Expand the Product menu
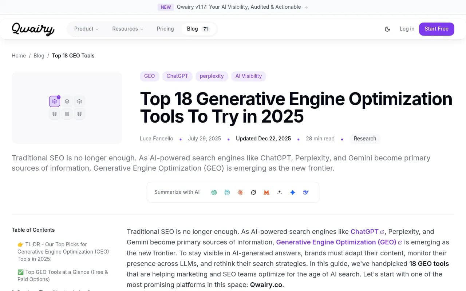This screenshot has height=291, width=466. coord(86,29)
